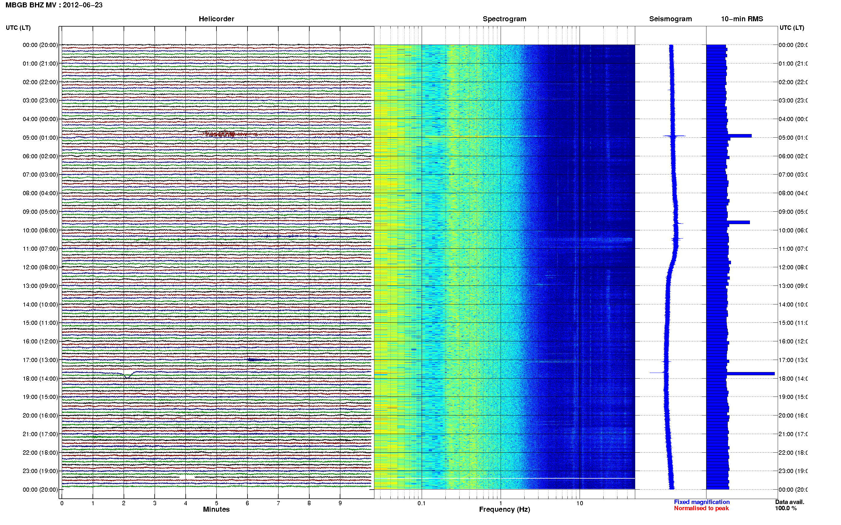Viewport: 841px width, 525px height.
Task: Click the '5' minute tick label
Action: [x=216, y=503]
